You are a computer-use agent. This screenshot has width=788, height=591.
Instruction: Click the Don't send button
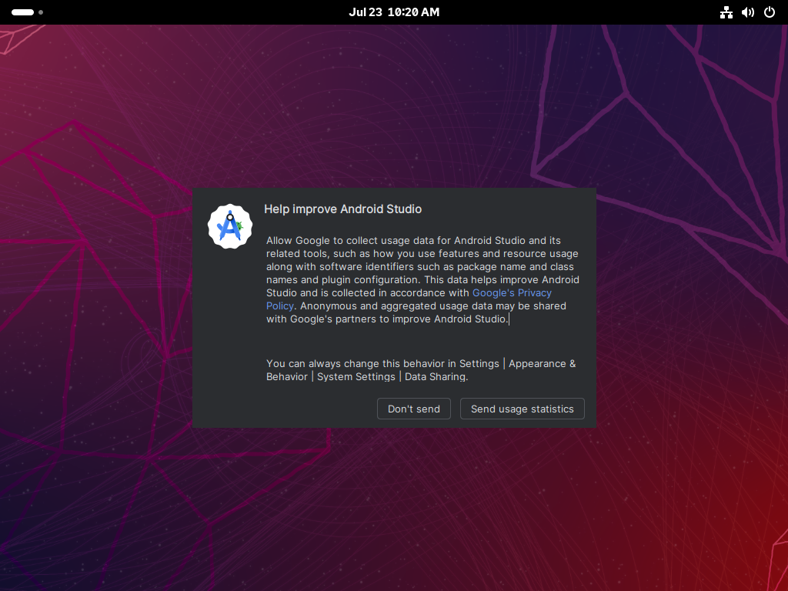pyautogui.click(x=413, y=409)
